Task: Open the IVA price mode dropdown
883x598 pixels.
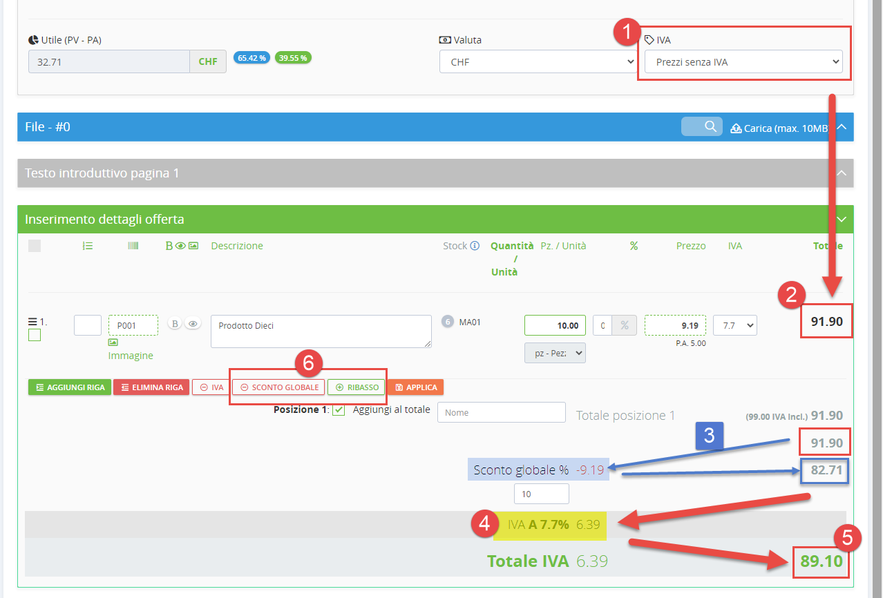Action: click(743, 62)
